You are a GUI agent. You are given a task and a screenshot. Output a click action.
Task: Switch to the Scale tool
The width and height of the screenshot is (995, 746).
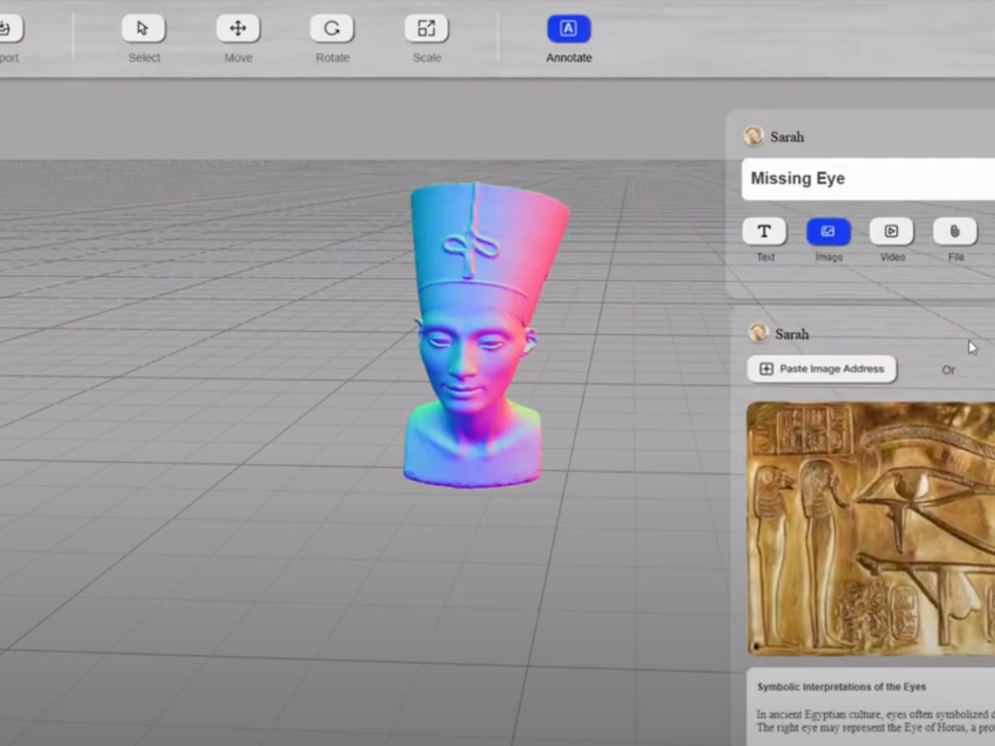click(x=426, y=29)
